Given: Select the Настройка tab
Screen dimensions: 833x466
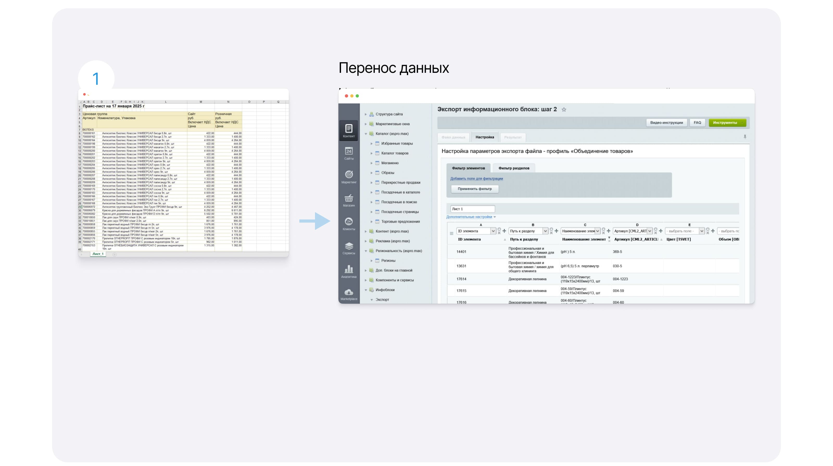Looking at the screenshot, I should click(x=484, y=137).
